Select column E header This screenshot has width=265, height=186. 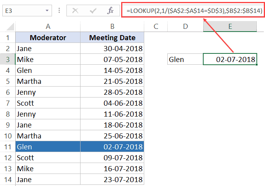coord(230,27)
